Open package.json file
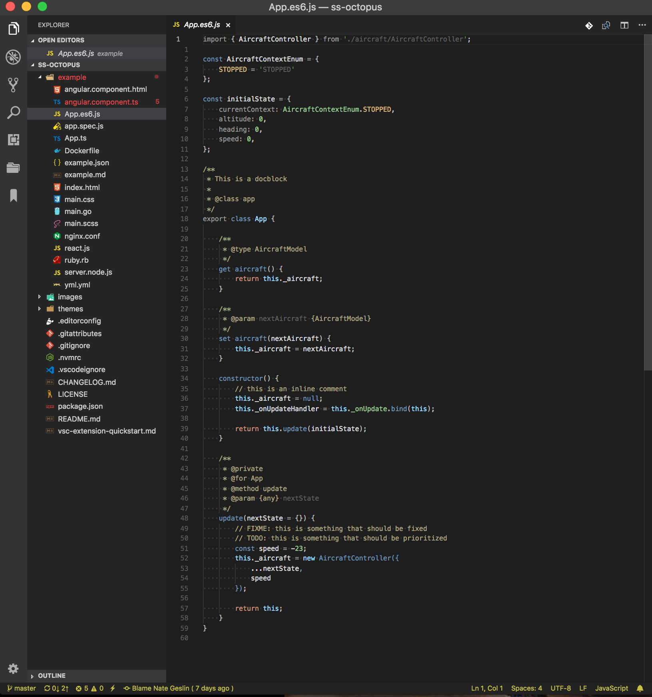 pyautogui.click(x=97, y=406)
